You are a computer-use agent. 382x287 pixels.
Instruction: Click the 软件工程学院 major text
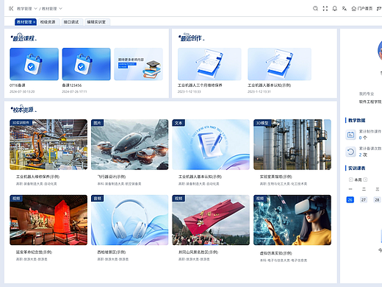tap(370, 102)
